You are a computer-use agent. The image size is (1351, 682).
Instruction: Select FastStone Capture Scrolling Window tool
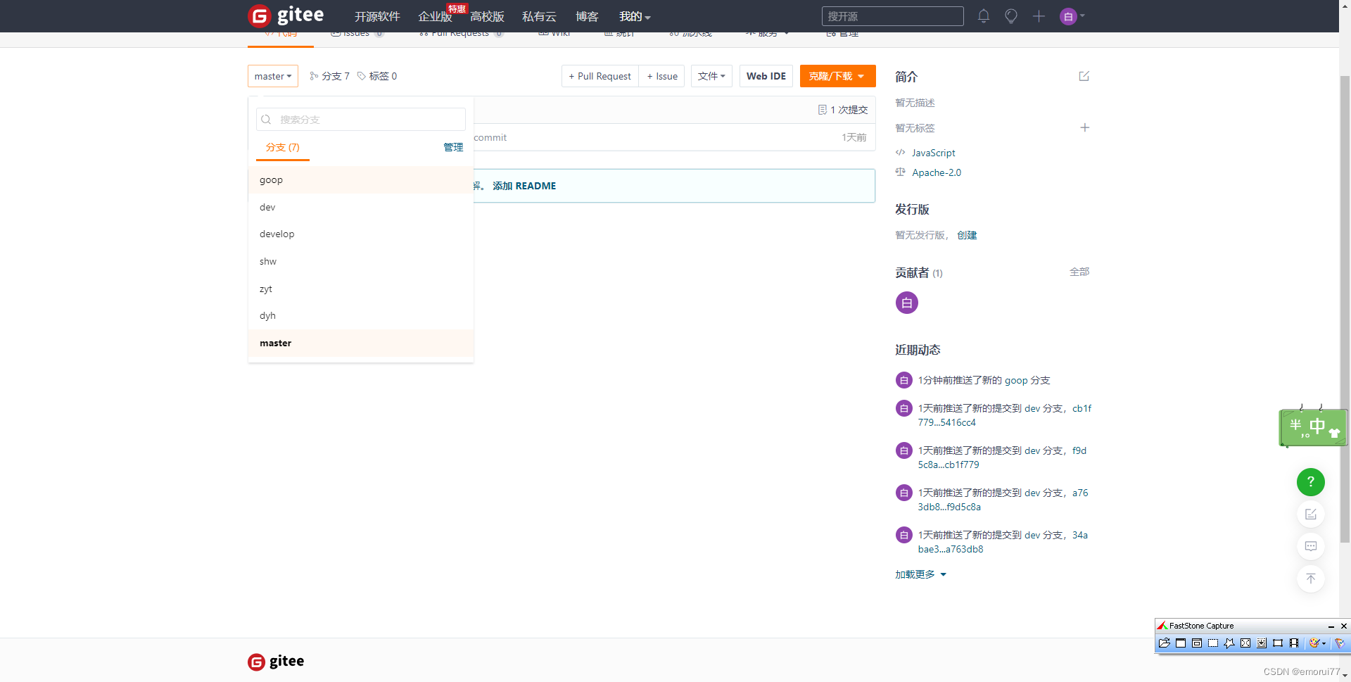click(1262, 643)
